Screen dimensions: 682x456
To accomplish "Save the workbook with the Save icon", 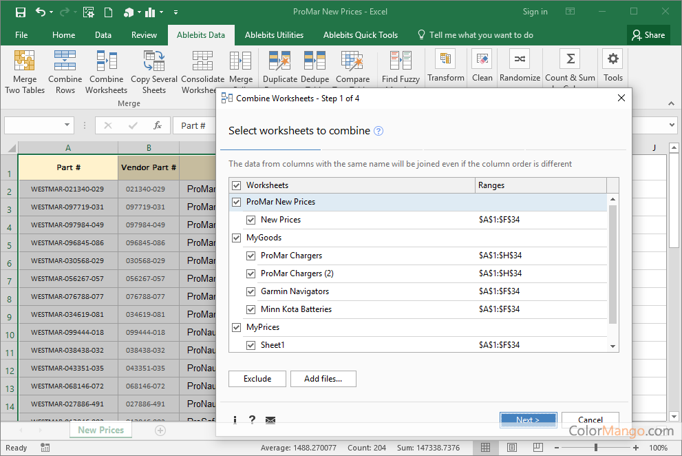I will click(20, 12).
